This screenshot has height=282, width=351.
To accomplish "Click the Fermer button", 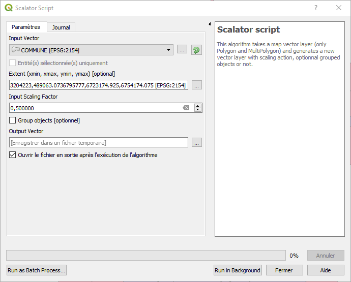I will coord(284,270).
